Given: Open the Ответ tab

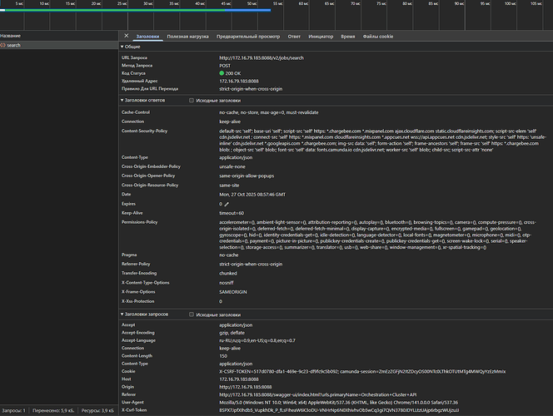Looking at the screenshot, I should point(294,37).
